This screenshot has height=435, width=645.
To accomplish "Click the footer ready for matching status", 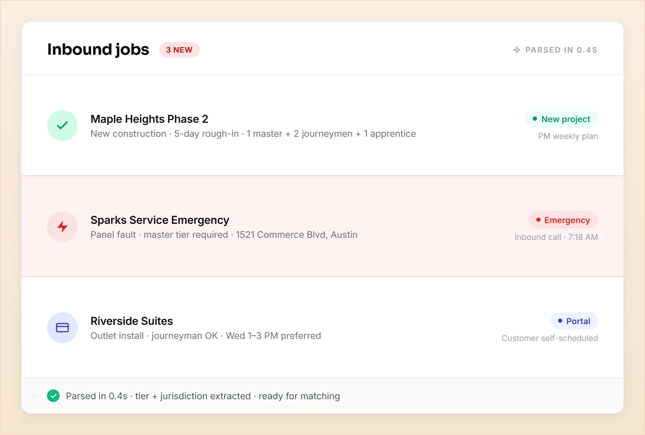I will pos(203,396).
